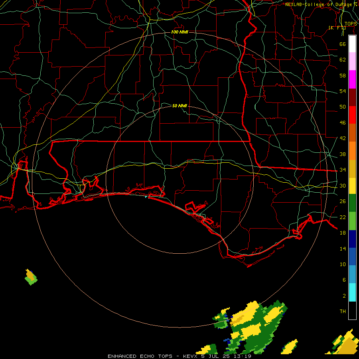Screen dimensions: 359x359
Task: Click the ENHANCED ECHO TOPS caption text
Action: [140, 356]
